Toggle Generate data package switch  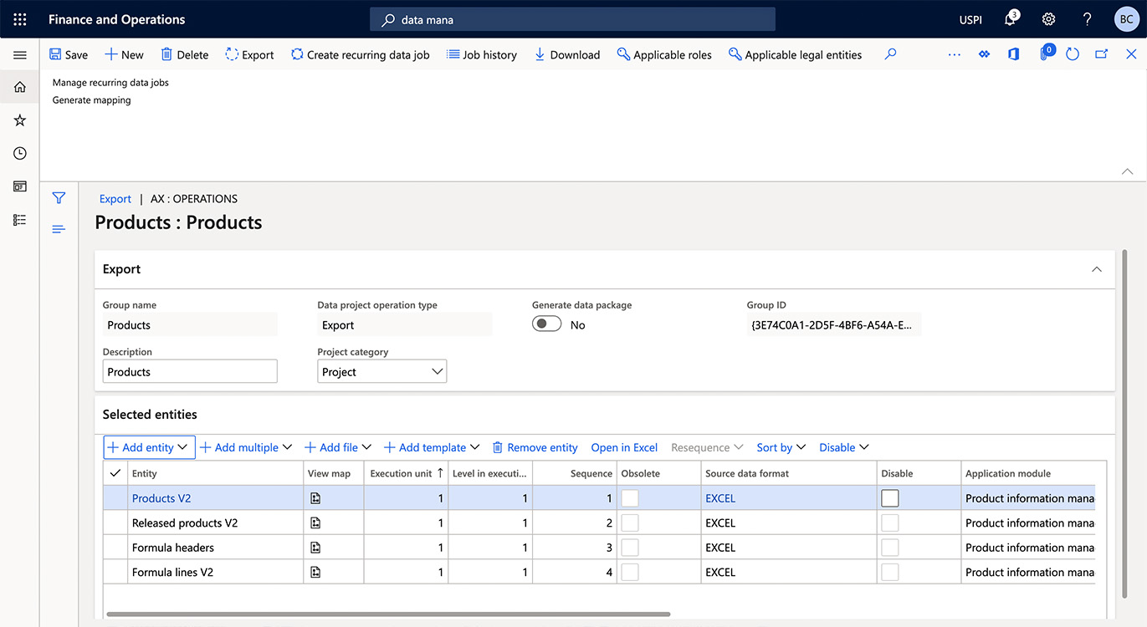547,324
